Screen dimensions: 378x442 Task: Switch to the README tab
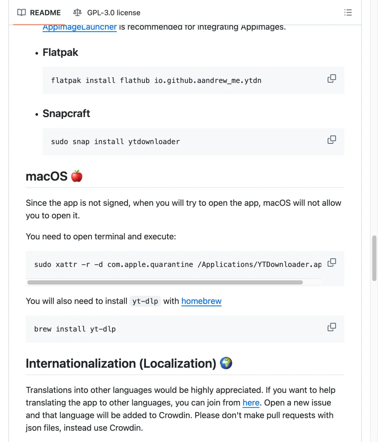click(x=39, y=13)
